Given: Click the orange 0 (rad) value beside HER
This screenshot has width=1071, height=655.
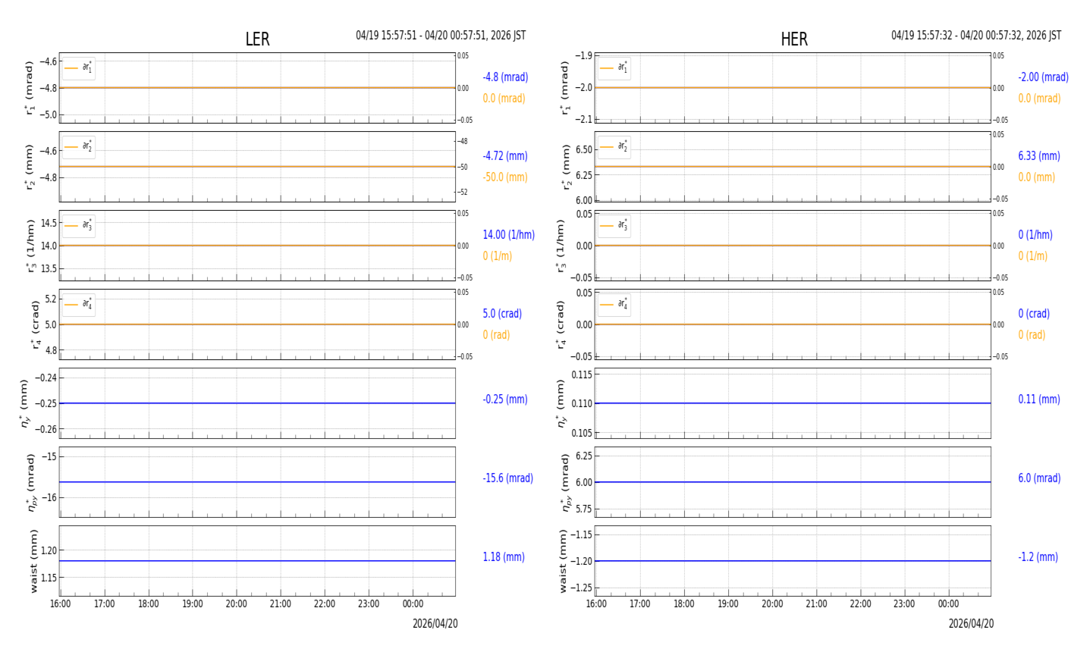Looking at the screenshot, I should [1032, 335].
